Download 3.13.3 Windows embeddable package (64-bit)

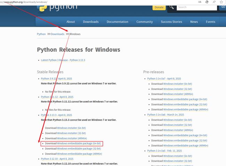pyautogui.click(x=79, y=143)
